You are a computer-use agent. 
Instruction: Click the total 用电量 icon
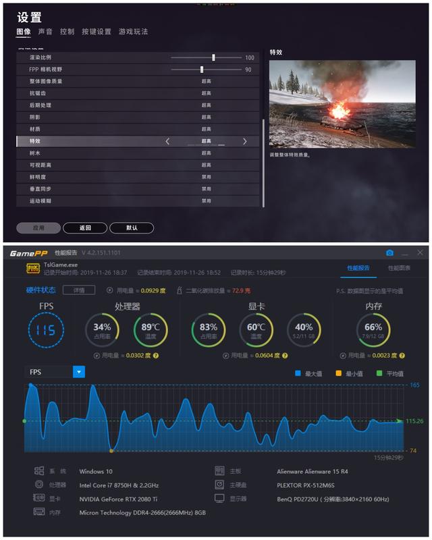point(109,290)
